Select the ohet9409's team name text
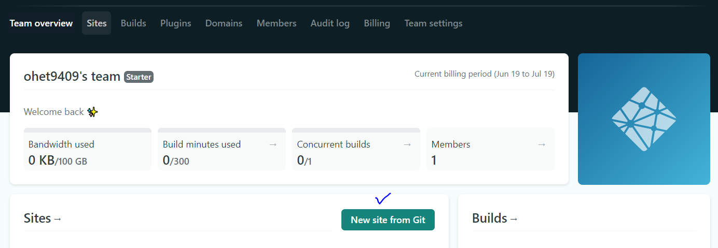Screen dimensions: 718x248 (x=72, y=77)
